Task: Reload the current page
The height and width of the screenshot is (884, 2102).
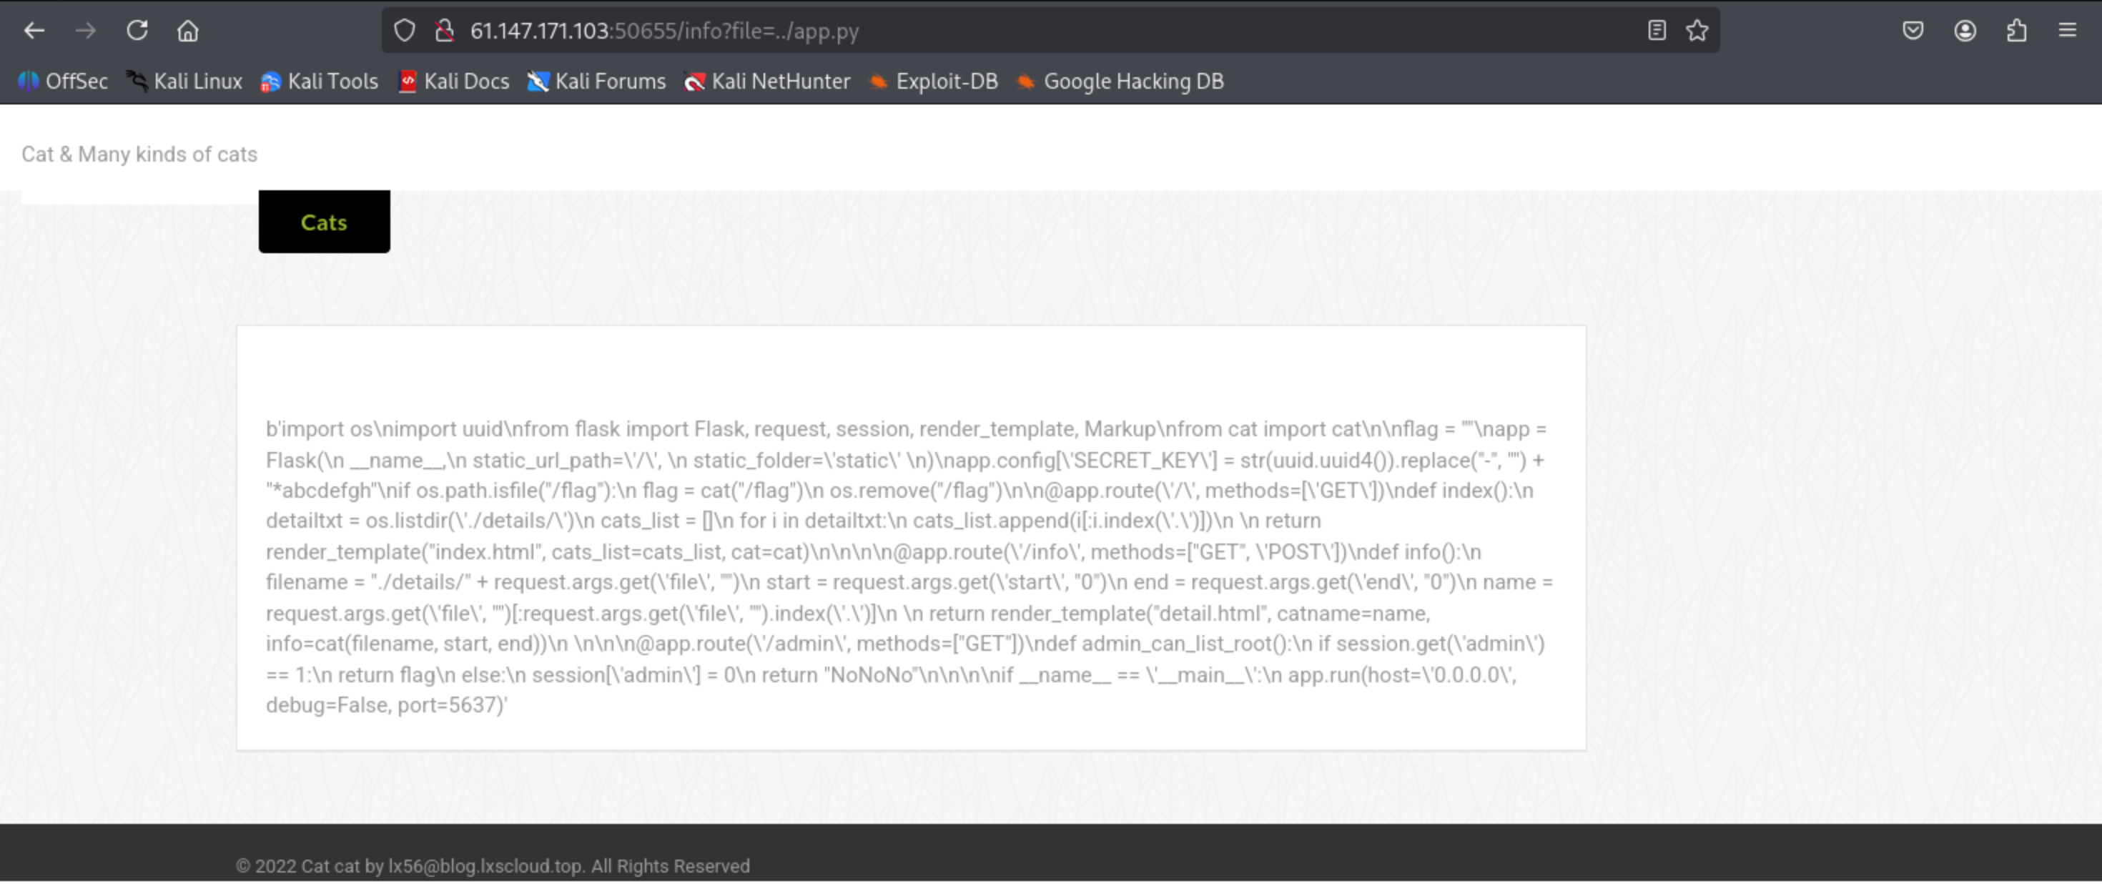Action: click(x=137, y=31)
